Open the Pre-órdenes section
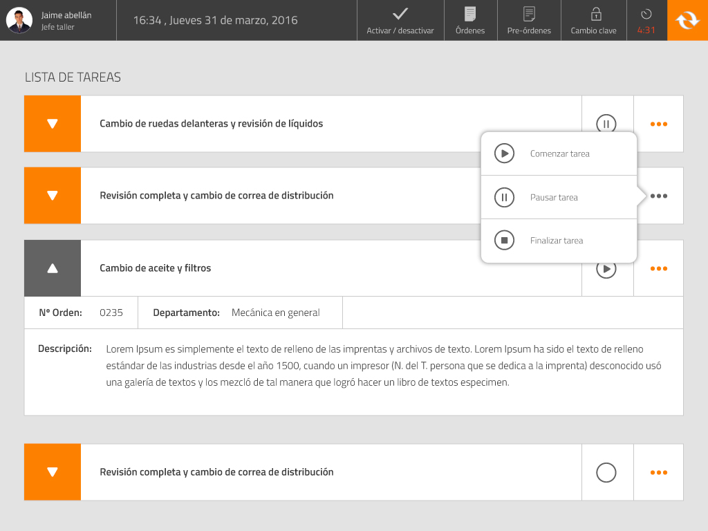The image size is (708, 531). (529, 20)
